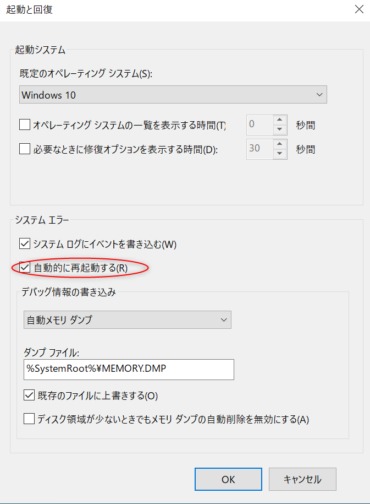The width and height of the screenshot is (370, 504).
Task: Close the 起動と回復 dialog with X
Action: [x=359, y=9]
